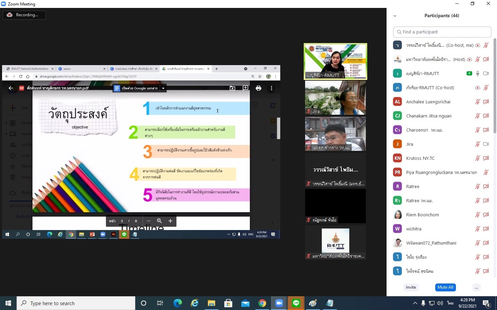Click the 'เปิดด้วย Google เอกสาร' button in shared screen
Image resolution: width=497 pixels, height=310 pixels.
(x=137, y=88)
